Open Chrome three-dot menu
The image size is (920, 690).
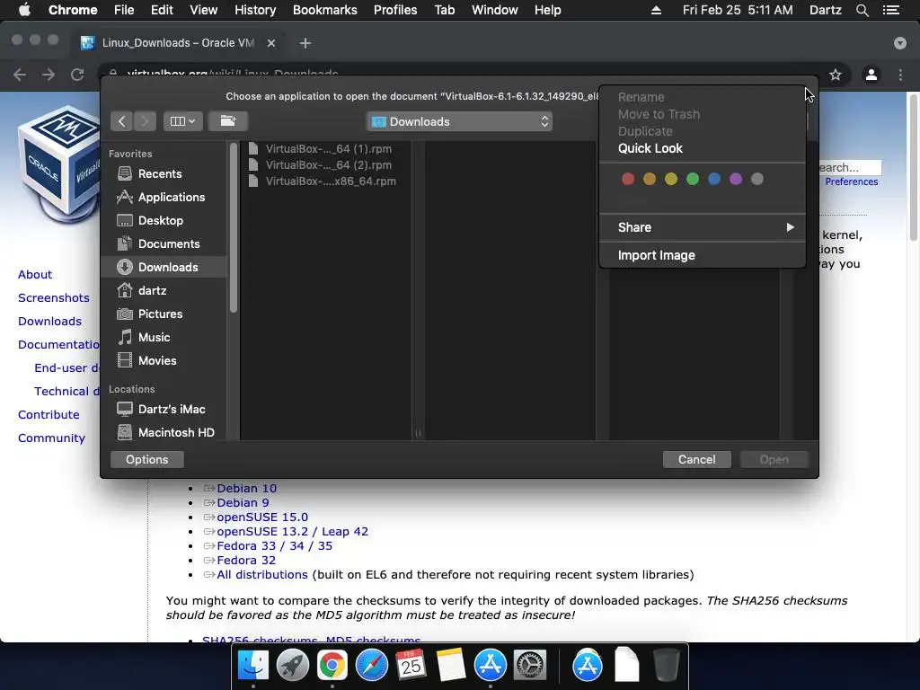(x=900, y=75)
